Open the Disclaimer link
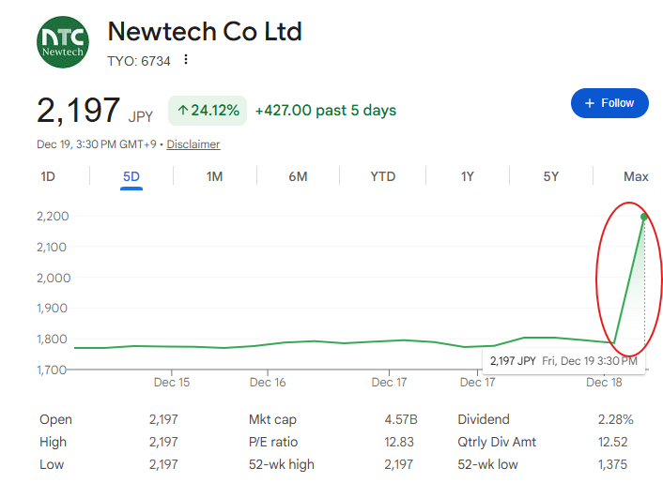This screenshot has height=498, width=663. 193,144
